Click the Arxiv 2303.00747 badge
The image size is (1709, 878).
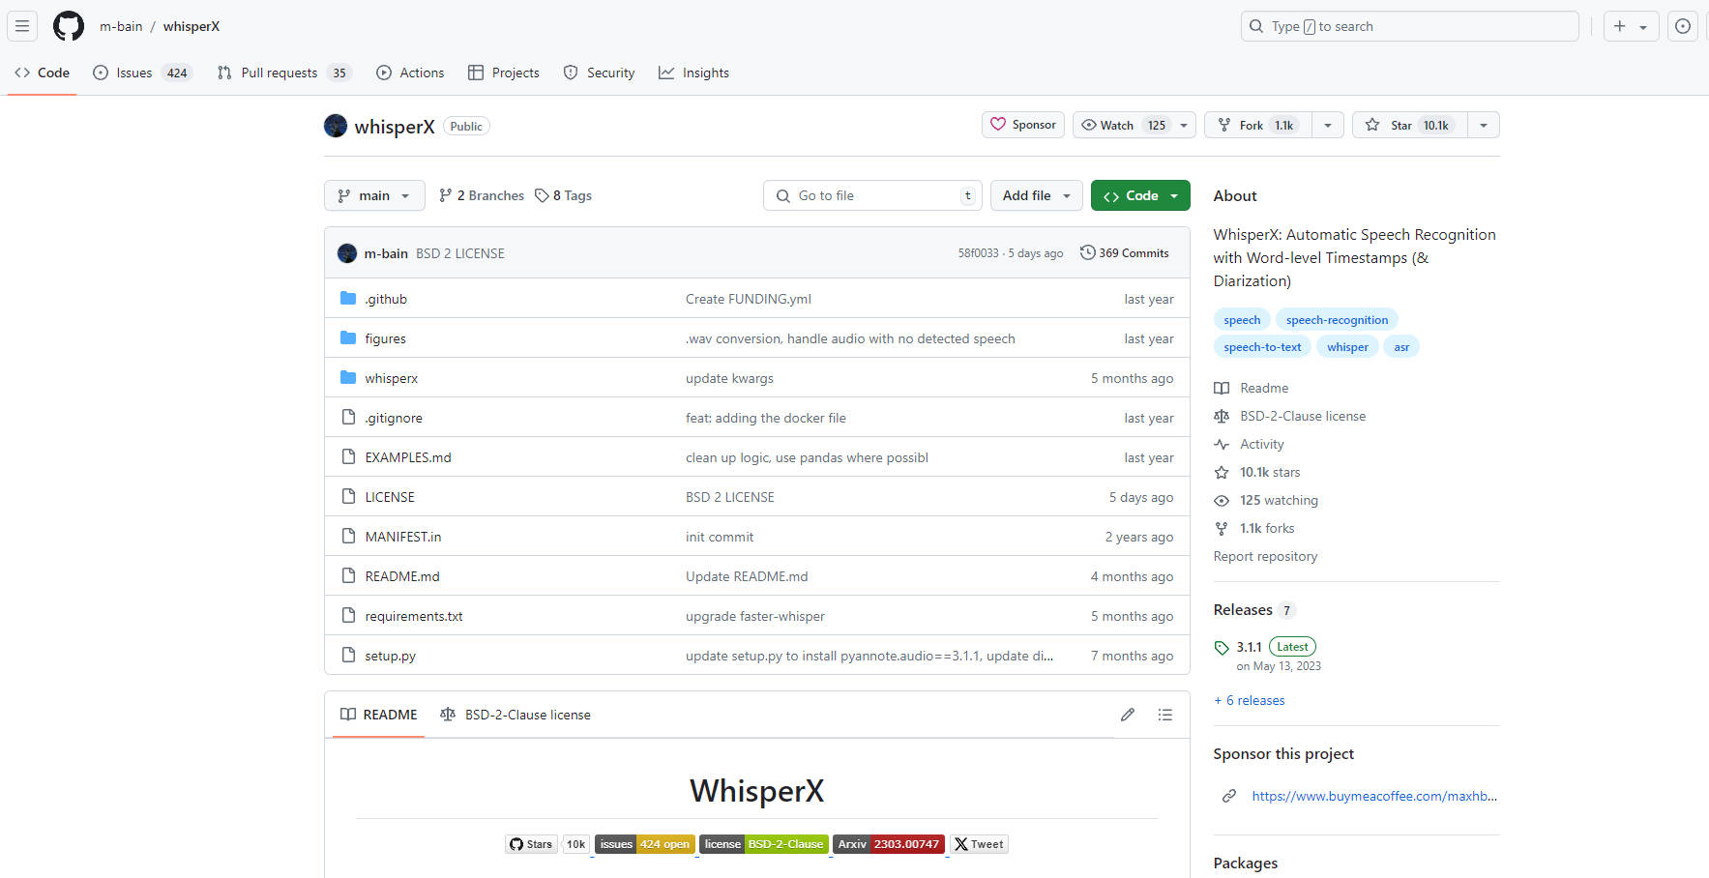[x=888, y=844]
